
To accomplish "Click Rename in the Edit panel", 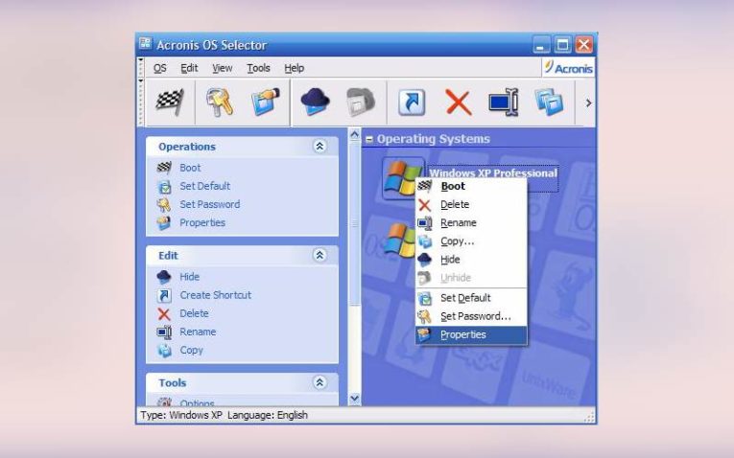I will 198,332.
